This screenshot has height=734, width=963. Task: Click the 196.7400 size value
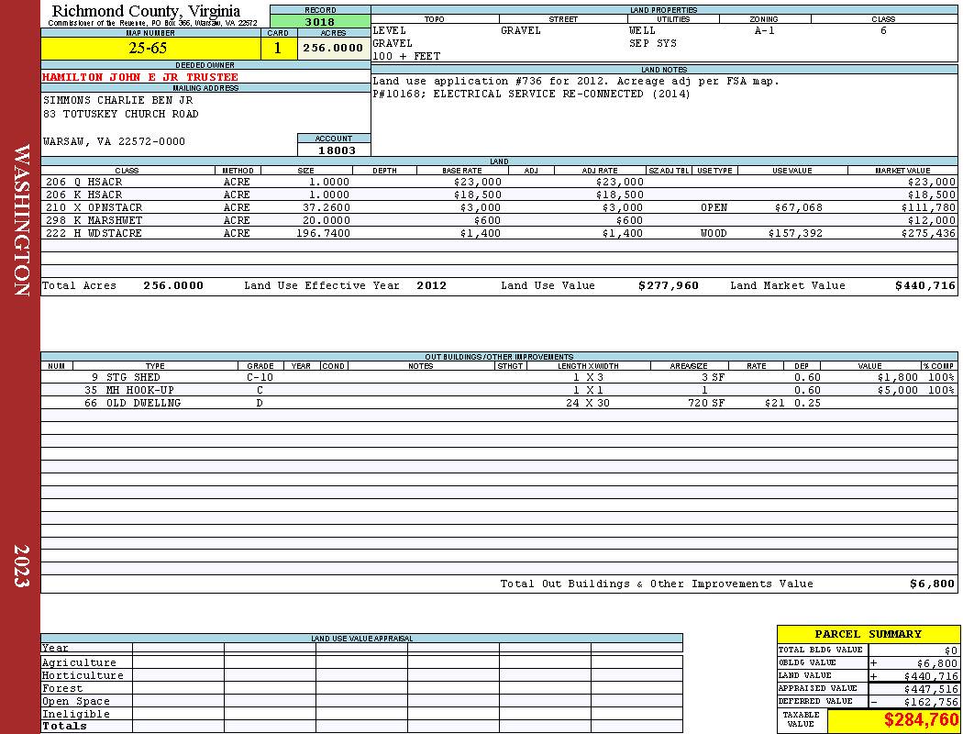coord(323,233)
